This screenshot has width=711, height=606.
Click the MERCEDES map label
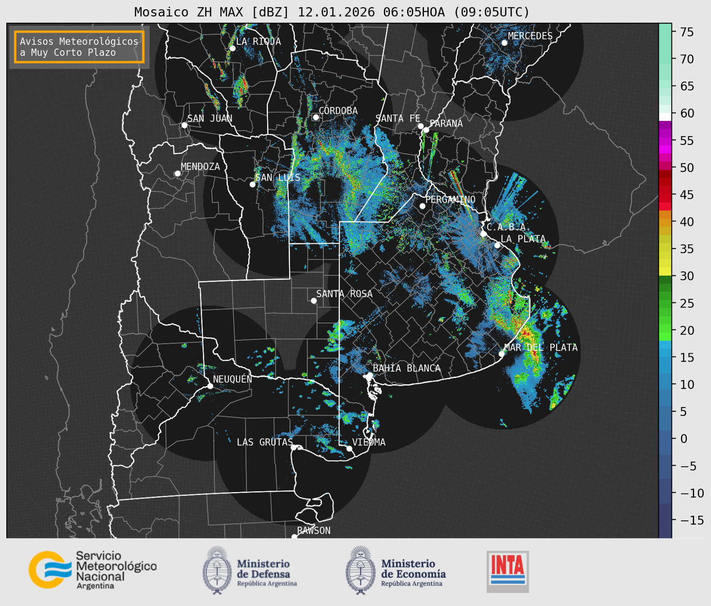[x=530, y=36]
